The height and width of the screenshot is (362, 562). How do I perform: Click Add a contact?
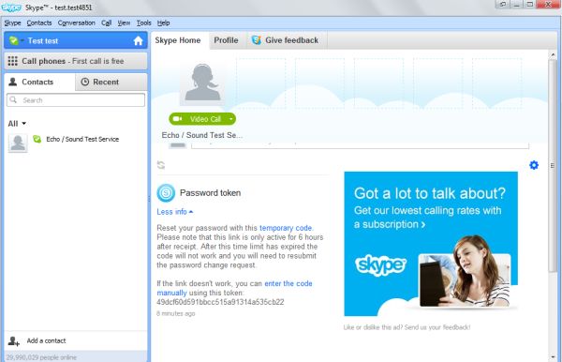pyautogui.click(x=46, y=340)
